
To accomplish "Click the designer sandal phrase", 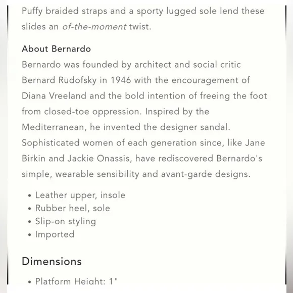I will (195, 127).
